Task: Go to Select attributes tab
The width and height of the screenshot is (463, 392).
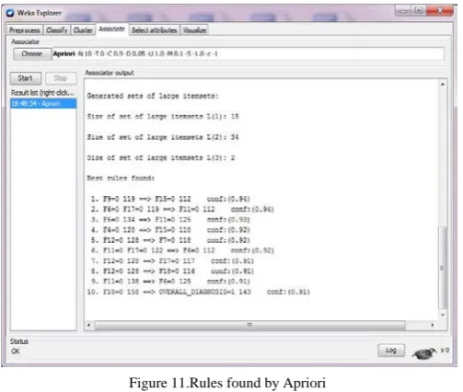Action: [155, 30]
